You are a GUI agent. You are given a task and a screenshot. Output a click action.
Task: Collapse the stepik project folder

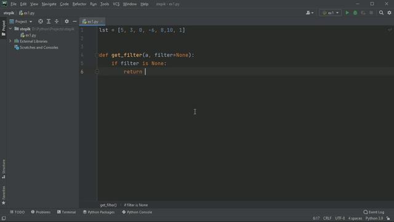pos(10,29)
